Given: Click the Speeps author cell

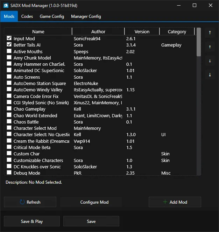Looking at the screenshot, I should pyautogui.click(x=81, y=52).
